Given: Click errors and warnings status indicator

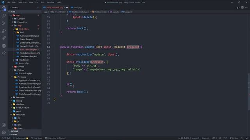Looking at the screenshot, I should [x=6, y=138].
